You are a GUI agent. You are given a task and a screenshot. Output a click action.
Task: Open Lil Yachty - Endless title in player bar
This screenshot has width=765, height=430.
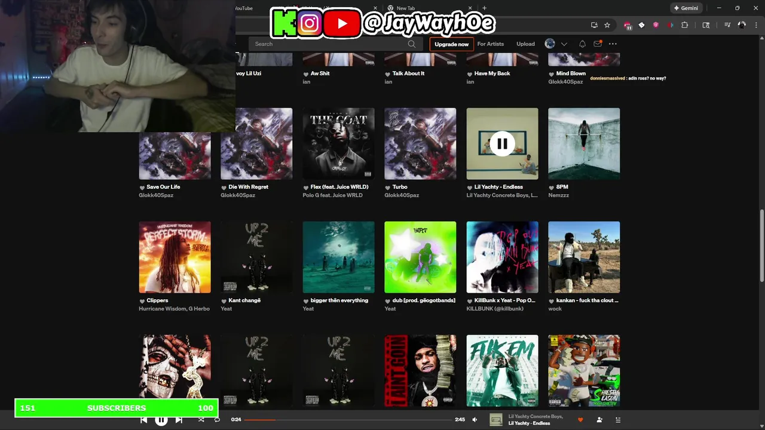click(x=529, y=423)
